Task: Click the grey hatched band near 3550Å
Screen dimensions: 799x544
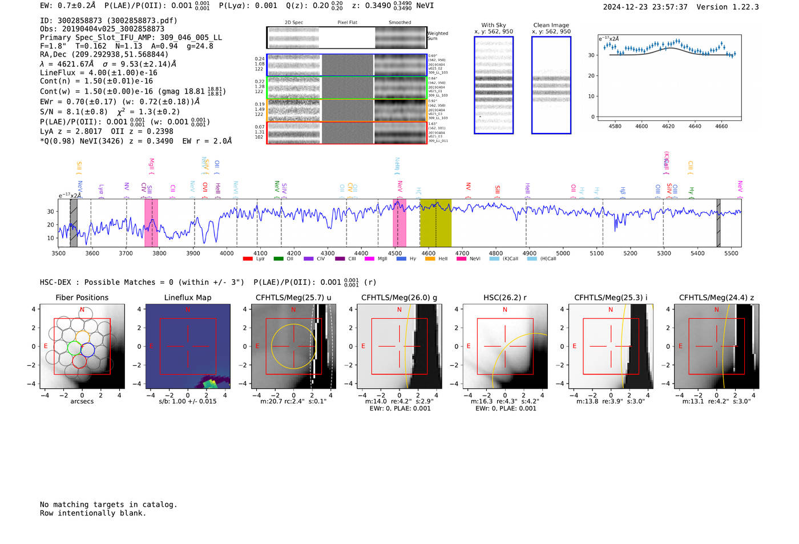Action: [x=74, y=223]
